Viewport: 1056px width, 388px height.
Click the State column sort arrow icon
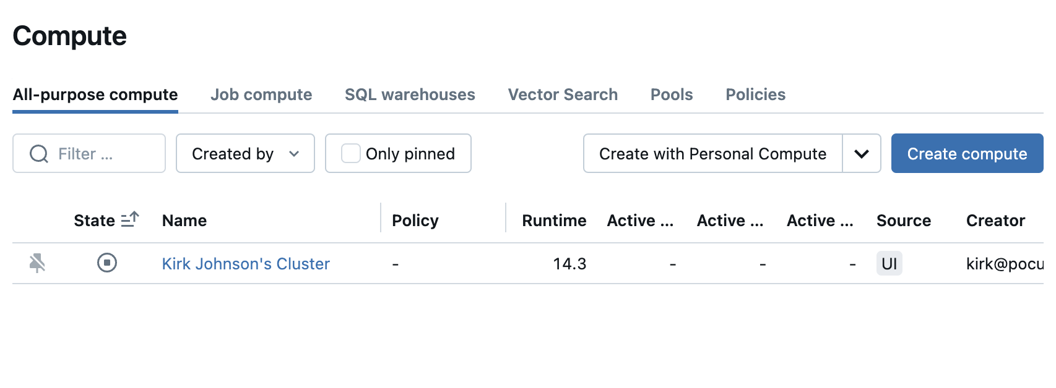coord(130,220)
